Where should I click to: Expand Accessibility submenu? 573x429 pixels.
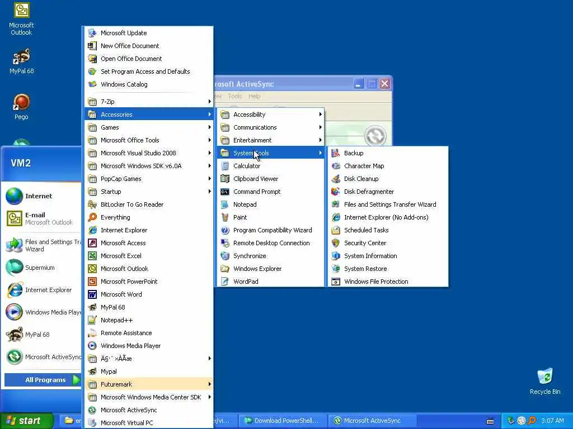pyautogui.click(x=270, y=115)
